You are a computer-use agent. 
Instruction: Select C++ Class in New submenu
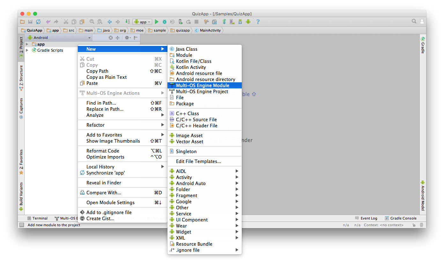[x=204, y=114]
